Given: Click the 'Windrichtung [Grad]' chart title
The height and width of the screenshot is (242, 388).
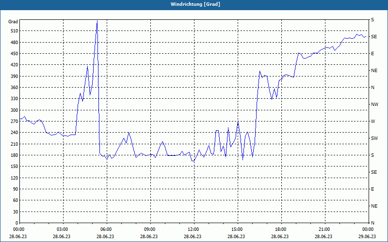Looking at the screenshot, I should (195, 4).
